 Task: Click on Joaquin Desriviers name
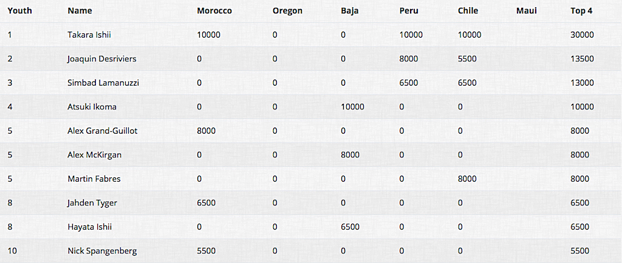pyautogui.click(x=102, y=59)
